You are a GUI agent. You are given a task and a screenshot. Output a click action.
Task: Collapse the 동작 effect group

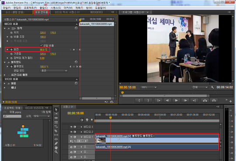click(5, 28)
